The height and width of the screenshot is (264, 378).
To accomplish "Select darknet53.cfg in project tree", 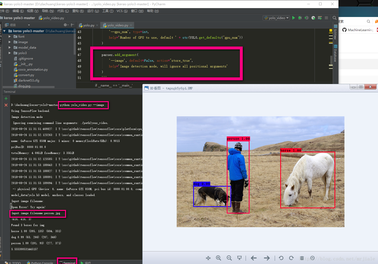I will tap(26, 81).
